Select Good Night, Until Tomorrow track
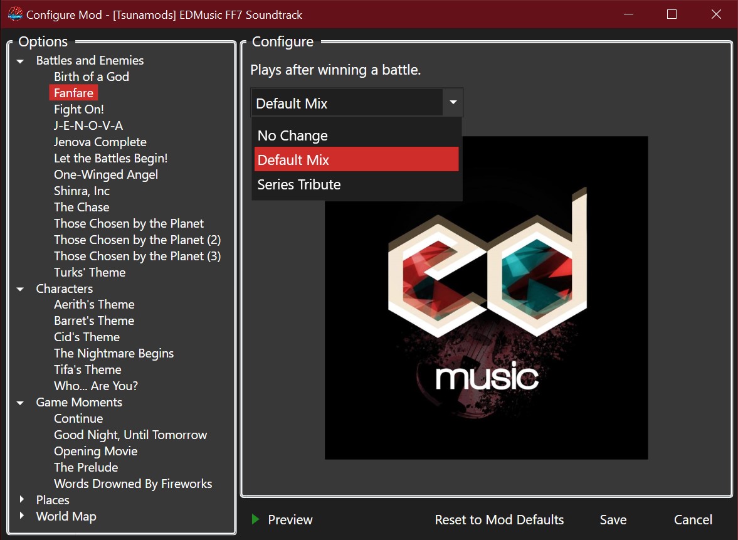The height and width of the screenshot is (540, 738). click(130, 435)
